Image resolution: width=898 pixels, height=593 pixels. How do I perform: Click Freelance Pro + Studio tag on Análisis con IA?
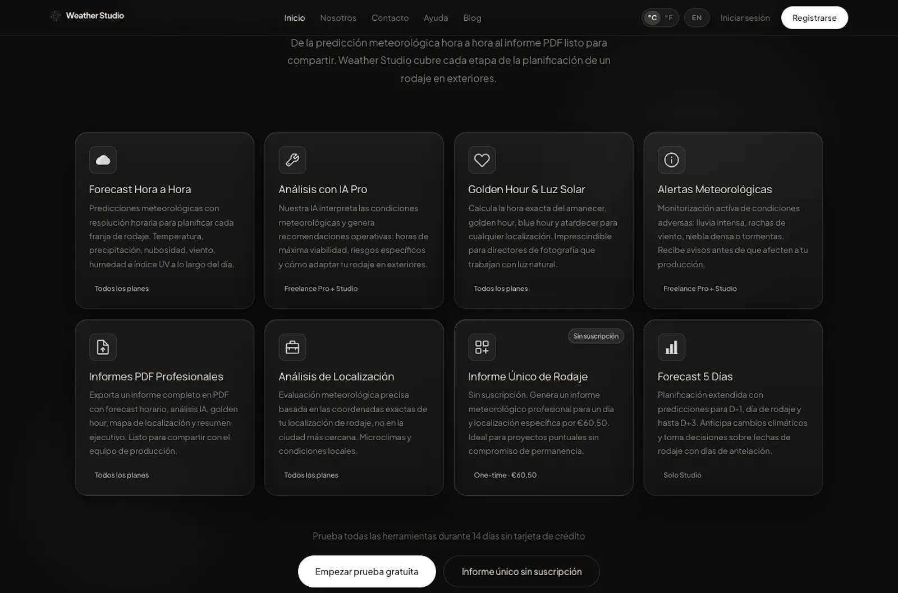tap(321, 289)
